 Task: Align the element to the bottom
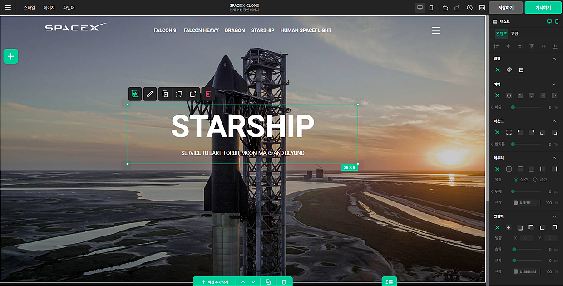coord(555,46)
